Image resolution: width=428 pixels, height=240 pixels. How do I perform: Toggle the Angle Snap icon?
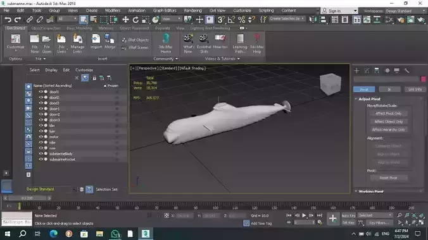231,20
